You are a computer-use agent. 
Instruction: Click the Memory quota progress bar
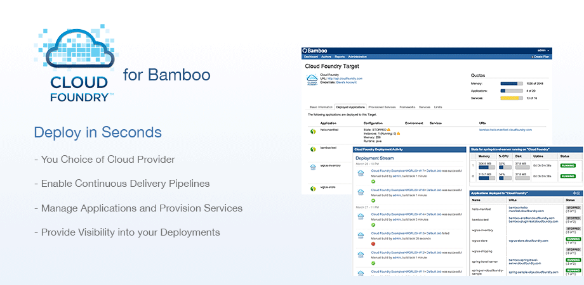[x=512, y=84]
